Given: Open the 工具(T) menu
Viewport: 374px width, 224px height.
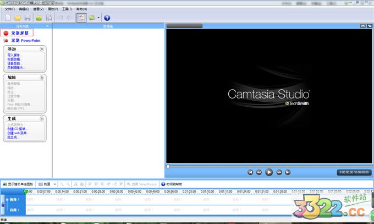Looking at the screenshot, I should tap(67, 9).
